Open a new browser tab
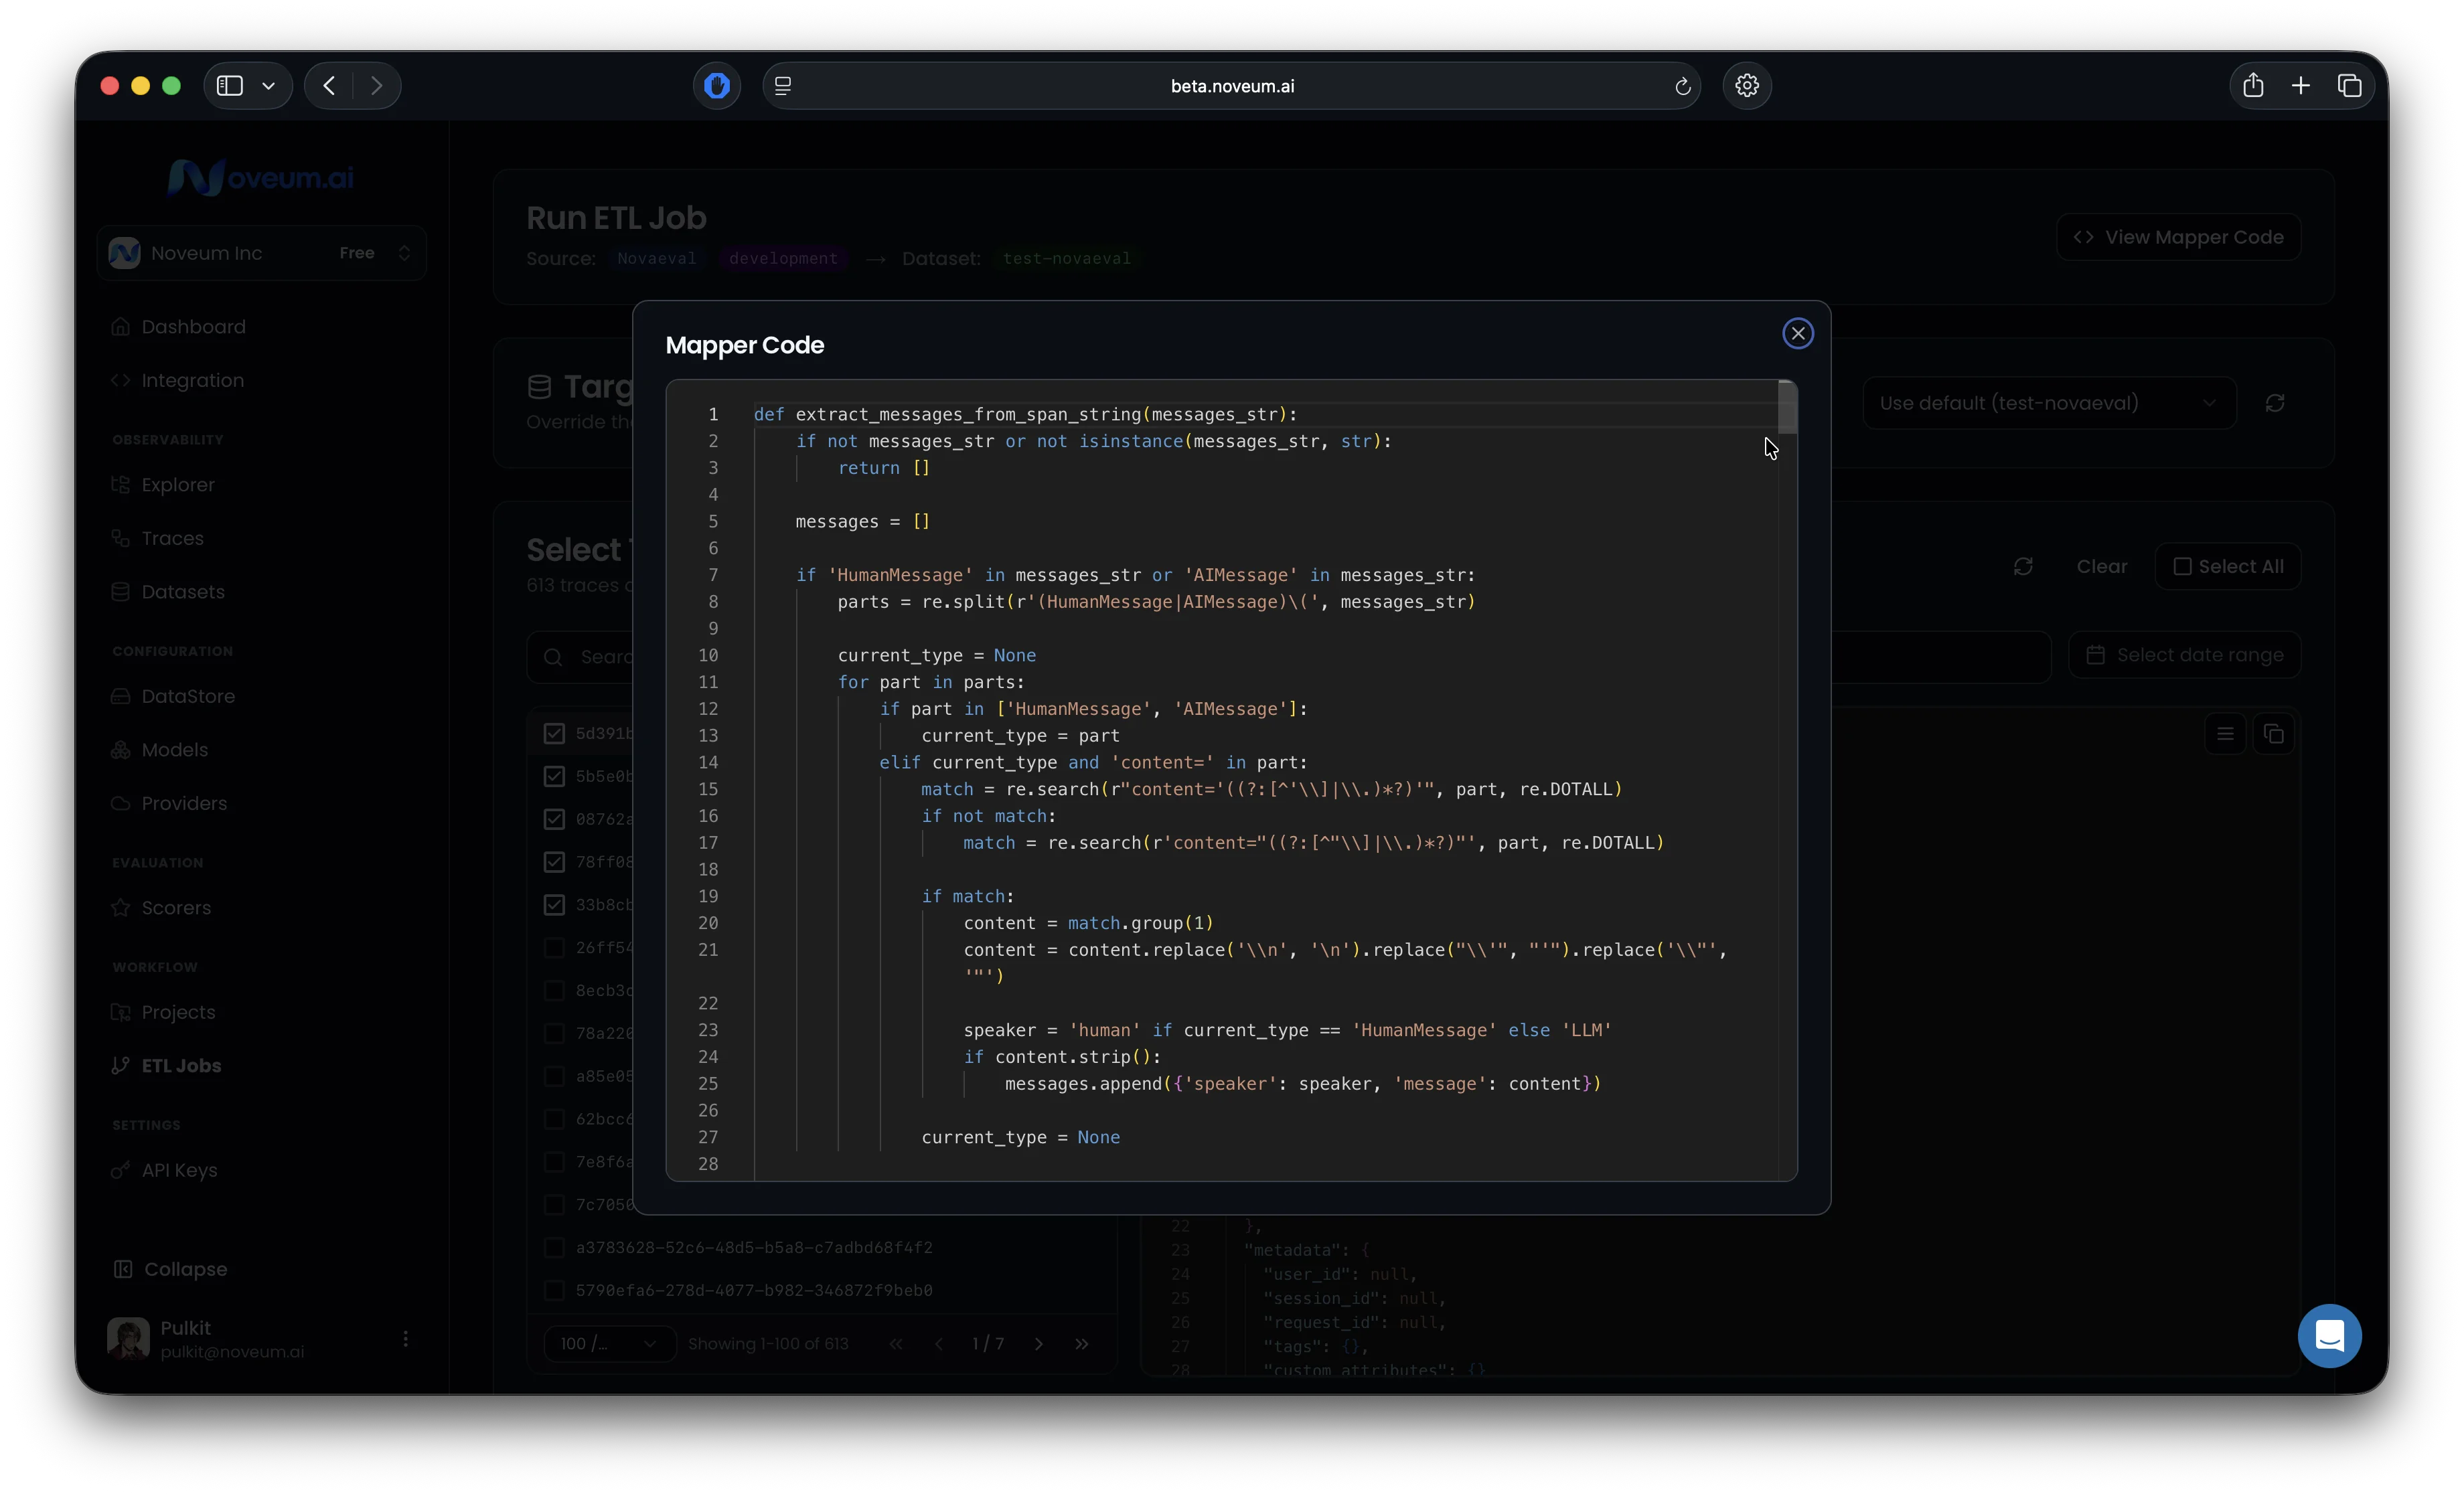Screen dimensions: 2464x1494 2300,86
